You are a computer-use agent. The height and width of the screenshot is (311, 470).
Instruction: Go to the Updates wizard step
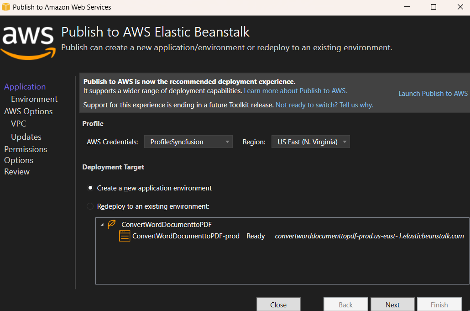[x=26, y=137]
